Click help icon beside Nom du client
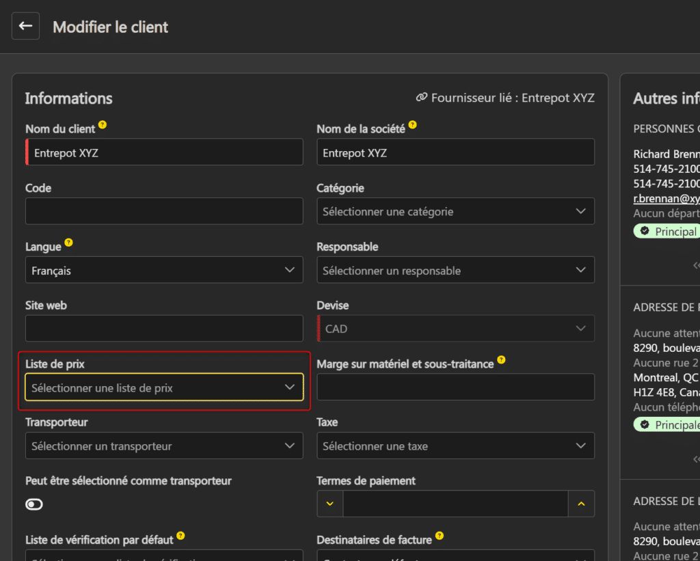Screen dimensions: 700x561 coord(103,125)
